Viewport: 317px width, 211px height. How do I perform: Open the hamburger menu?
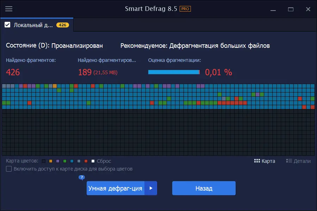(9, 9)
